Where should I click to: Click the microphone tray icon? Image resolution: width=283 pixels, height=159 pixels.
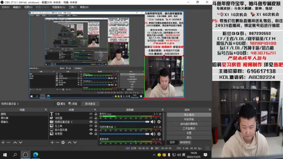click(x=169, y=155)
